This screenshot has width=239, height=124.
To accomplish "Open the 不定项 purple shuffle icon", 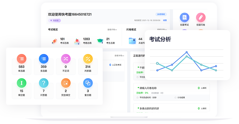I will (x=66, y=59).
